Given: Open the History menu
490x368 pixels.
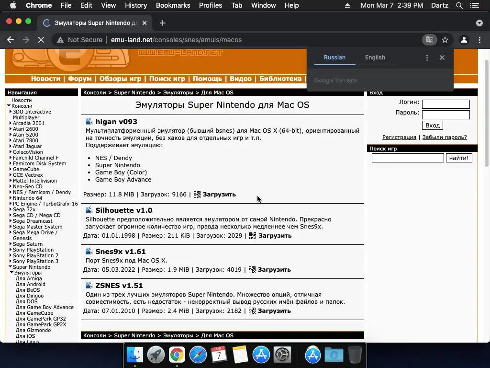Looking at the screenshot, I should click(x=135, y=5).
